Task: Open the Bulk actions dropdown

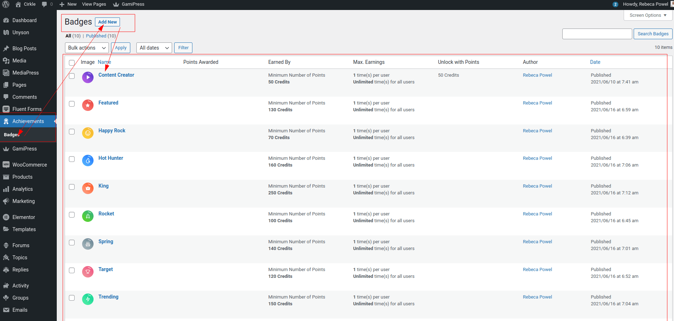Action: pyautogui.click(x=87, y=48)
